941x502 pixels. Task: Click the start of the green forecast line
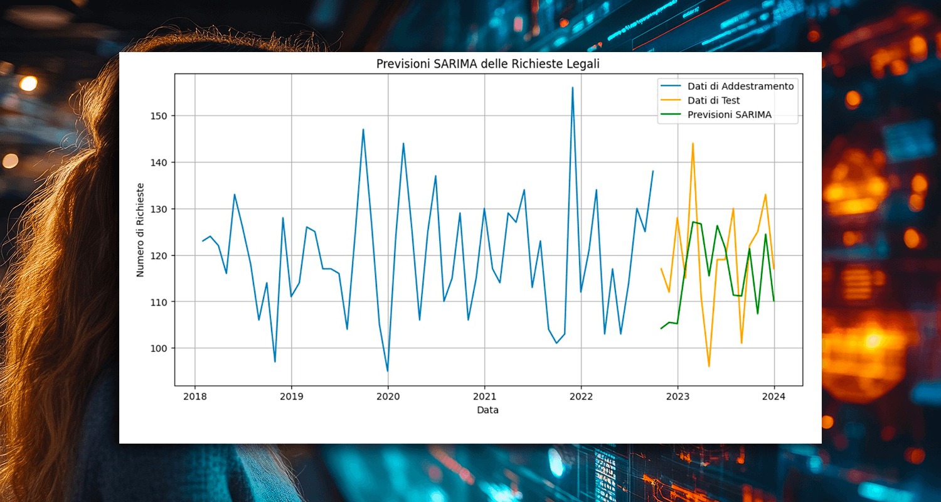point(661,328)
